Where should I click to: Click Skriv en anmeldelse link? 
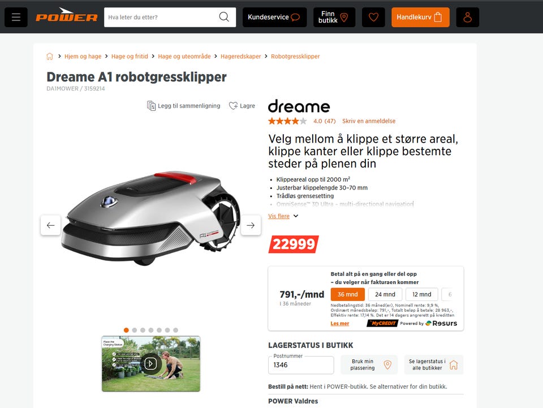pos(369,121)
